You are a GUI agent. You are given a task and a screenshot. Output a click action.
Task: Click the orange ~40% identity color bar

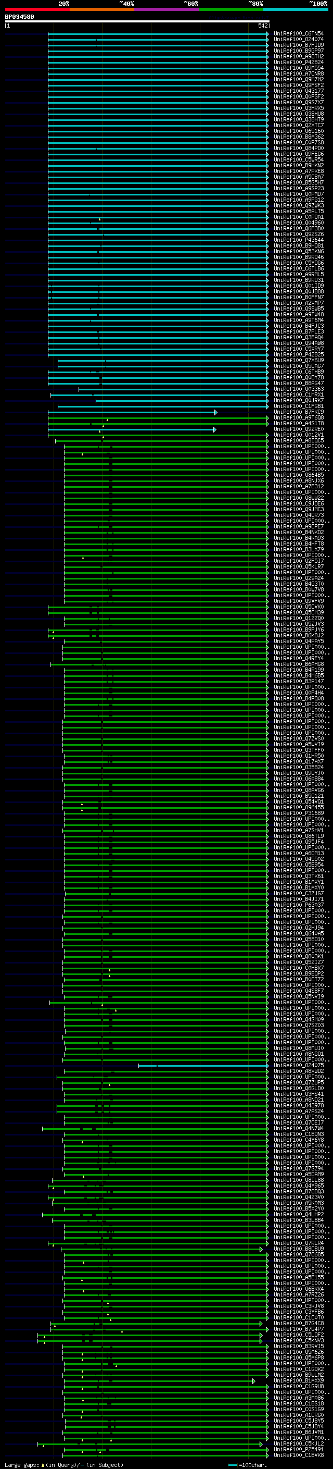coord(102,9)
